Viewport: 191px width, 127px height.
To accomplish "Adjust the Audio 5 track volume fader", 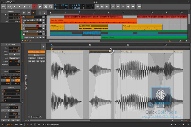I will tap(33, 28).
